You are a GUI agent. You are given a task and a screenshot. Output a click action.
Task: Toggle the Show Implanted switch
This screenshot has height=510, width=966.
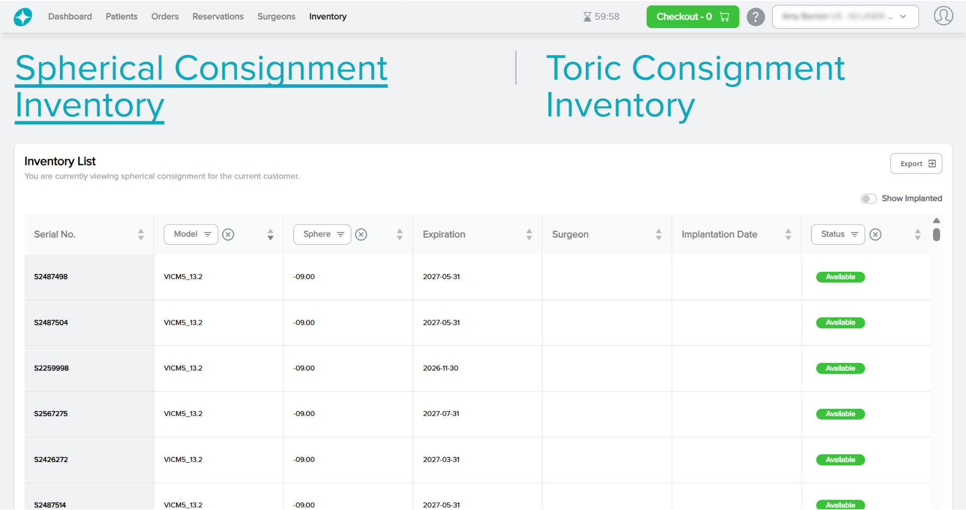(868, 198)
